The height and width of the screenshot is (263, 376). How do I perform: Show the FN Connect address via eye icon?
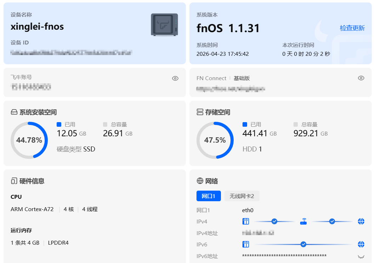pos(361,78)
